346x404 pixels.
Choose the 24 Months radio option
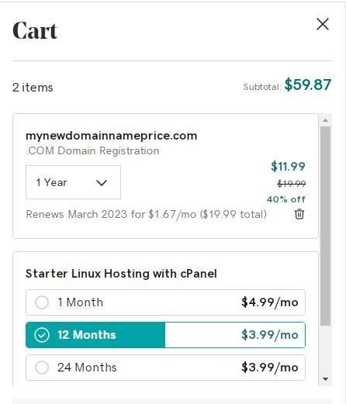coord(42,368)
